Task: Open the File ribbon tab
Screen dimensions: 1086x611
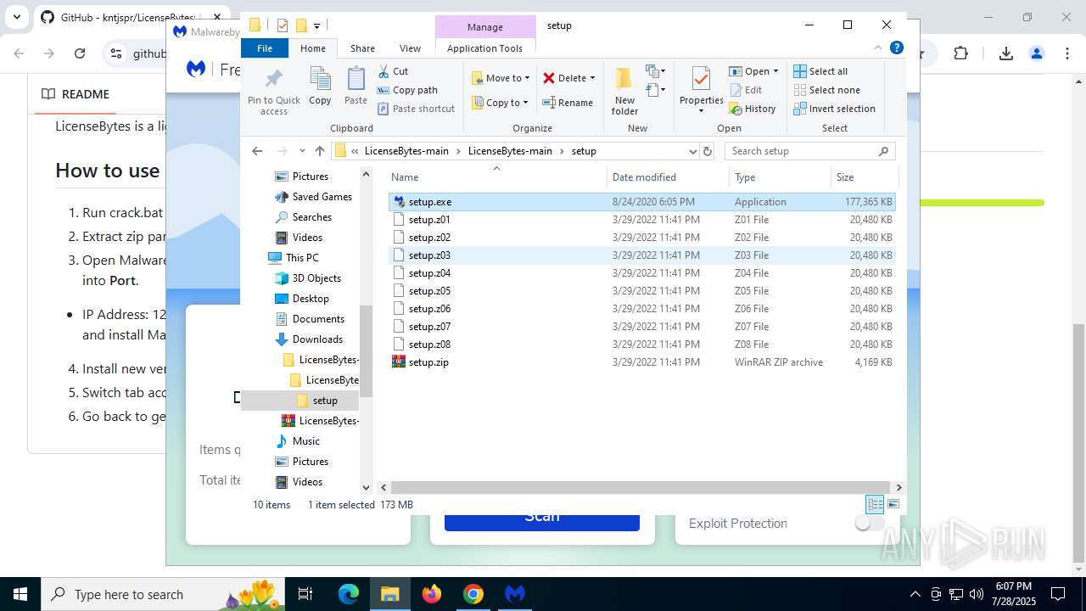Action: 265,48
